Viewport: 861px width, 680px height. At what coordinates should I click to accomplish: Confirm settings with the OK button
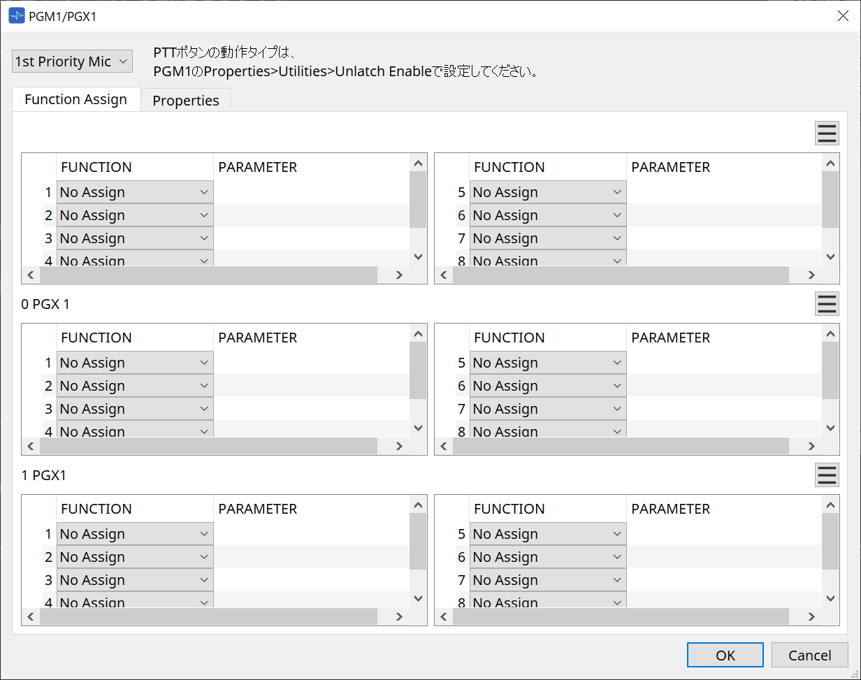(x=725, y=655)
